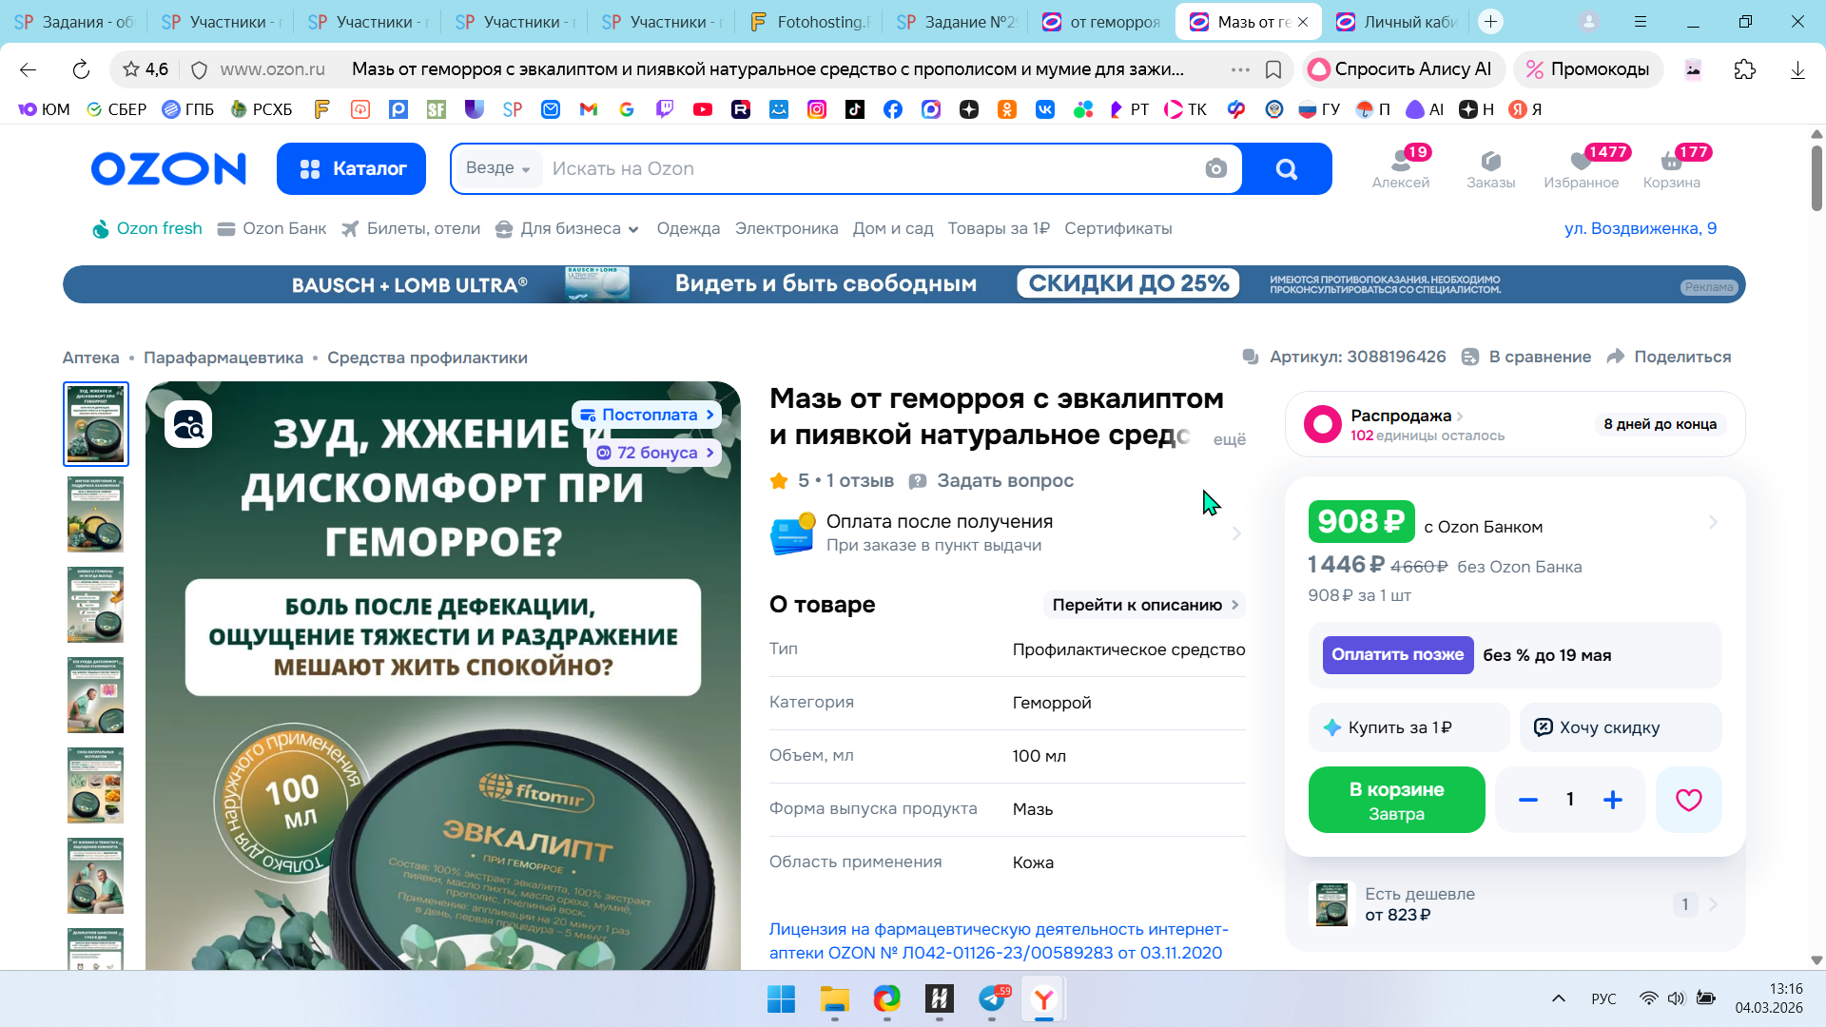
Task: Click the browser vertical scrollbar thumb
Action: point(1816,179)
